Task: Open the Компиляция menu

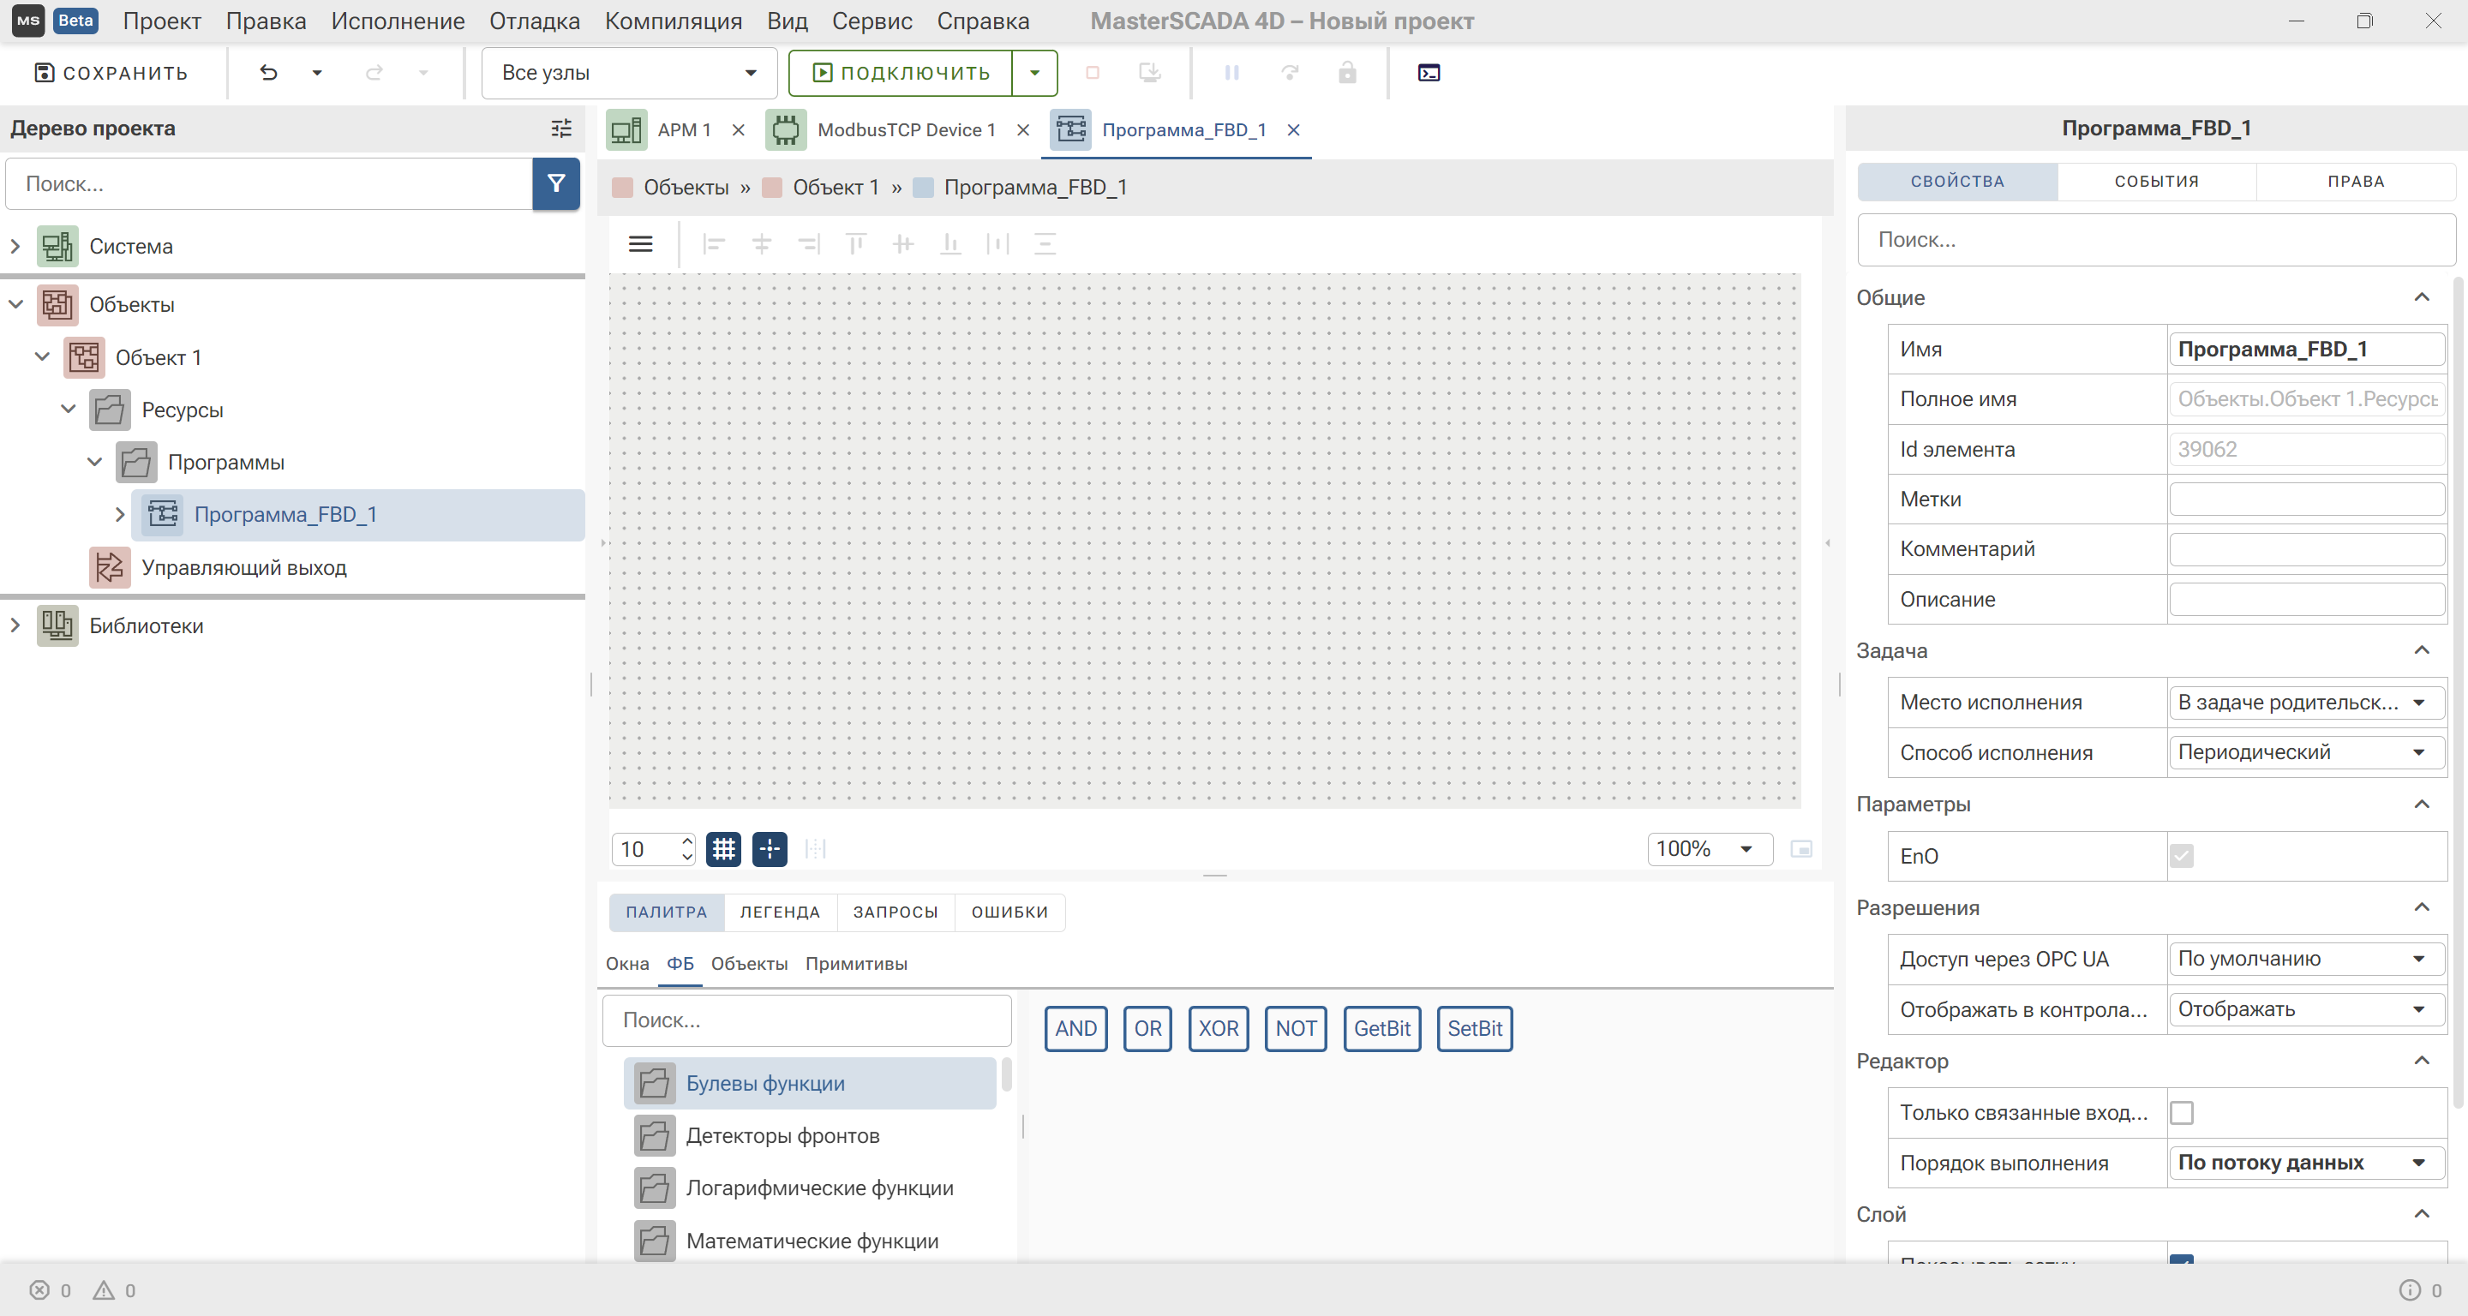Action: coord(673,21)
